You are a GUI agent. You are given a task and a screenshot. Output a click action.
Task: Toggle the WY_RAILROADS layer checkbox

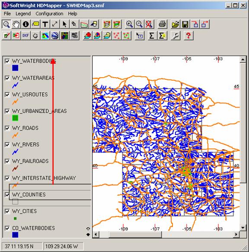[7, 161]
